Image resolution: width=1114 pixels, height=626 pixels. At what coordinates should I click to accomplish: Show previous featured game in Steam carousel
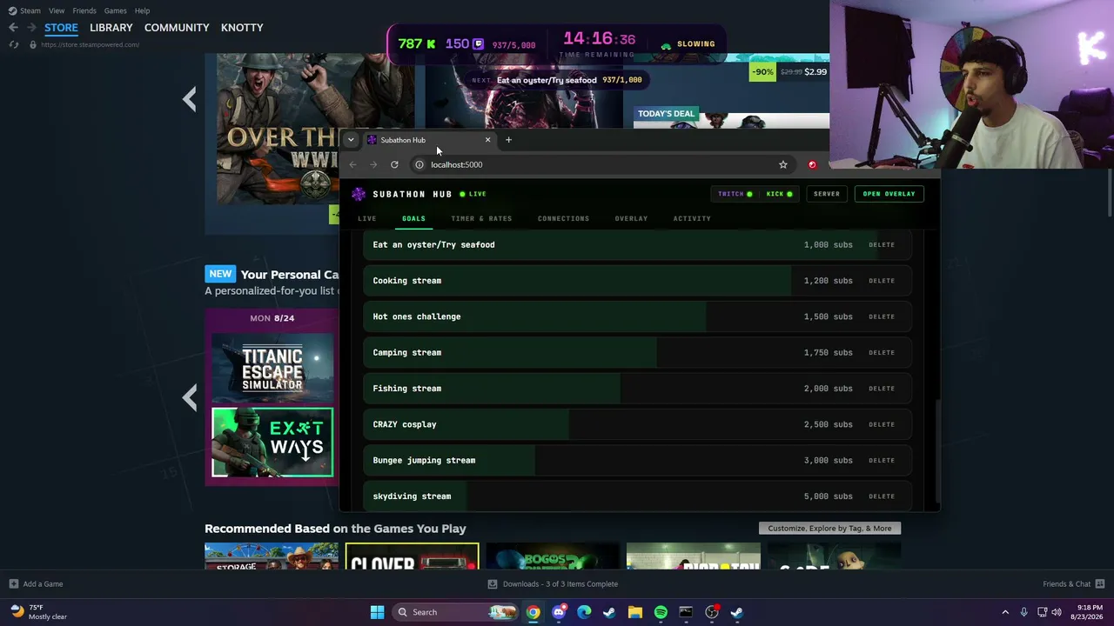[x=190, y=99]
